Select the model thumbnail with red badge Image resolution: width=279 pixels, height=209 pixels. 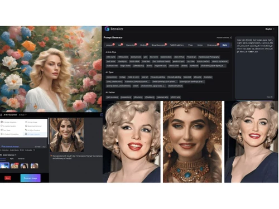15,166
